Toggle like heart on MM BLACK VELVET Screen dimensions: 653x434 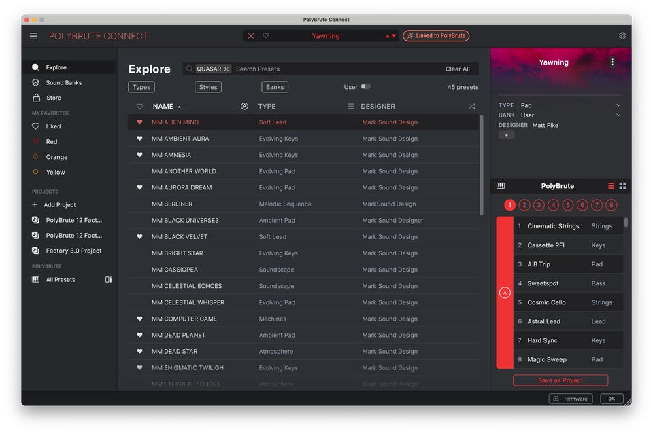coord(140,236)
